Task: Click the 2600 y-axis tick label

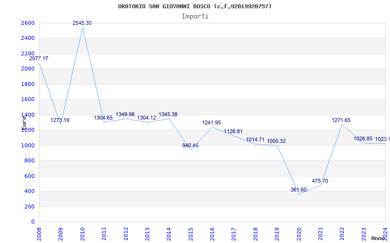Action: pos(28,23)
